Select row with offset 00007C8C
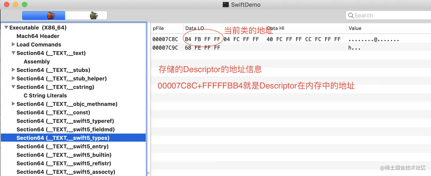Screen dimensions: 431x176 291,39
